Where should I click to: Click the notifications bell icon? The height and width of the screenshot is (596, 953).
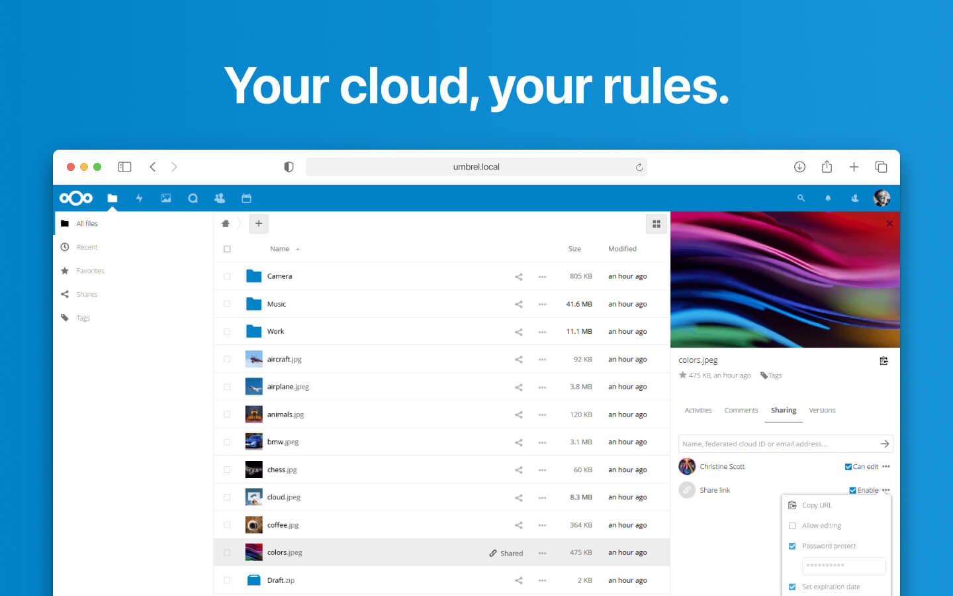click(x=828, y=198)
